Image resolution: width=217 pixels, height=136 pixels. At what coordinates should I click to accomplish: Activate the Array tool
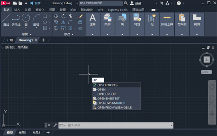pyautogui.click(x=71, y=28)
